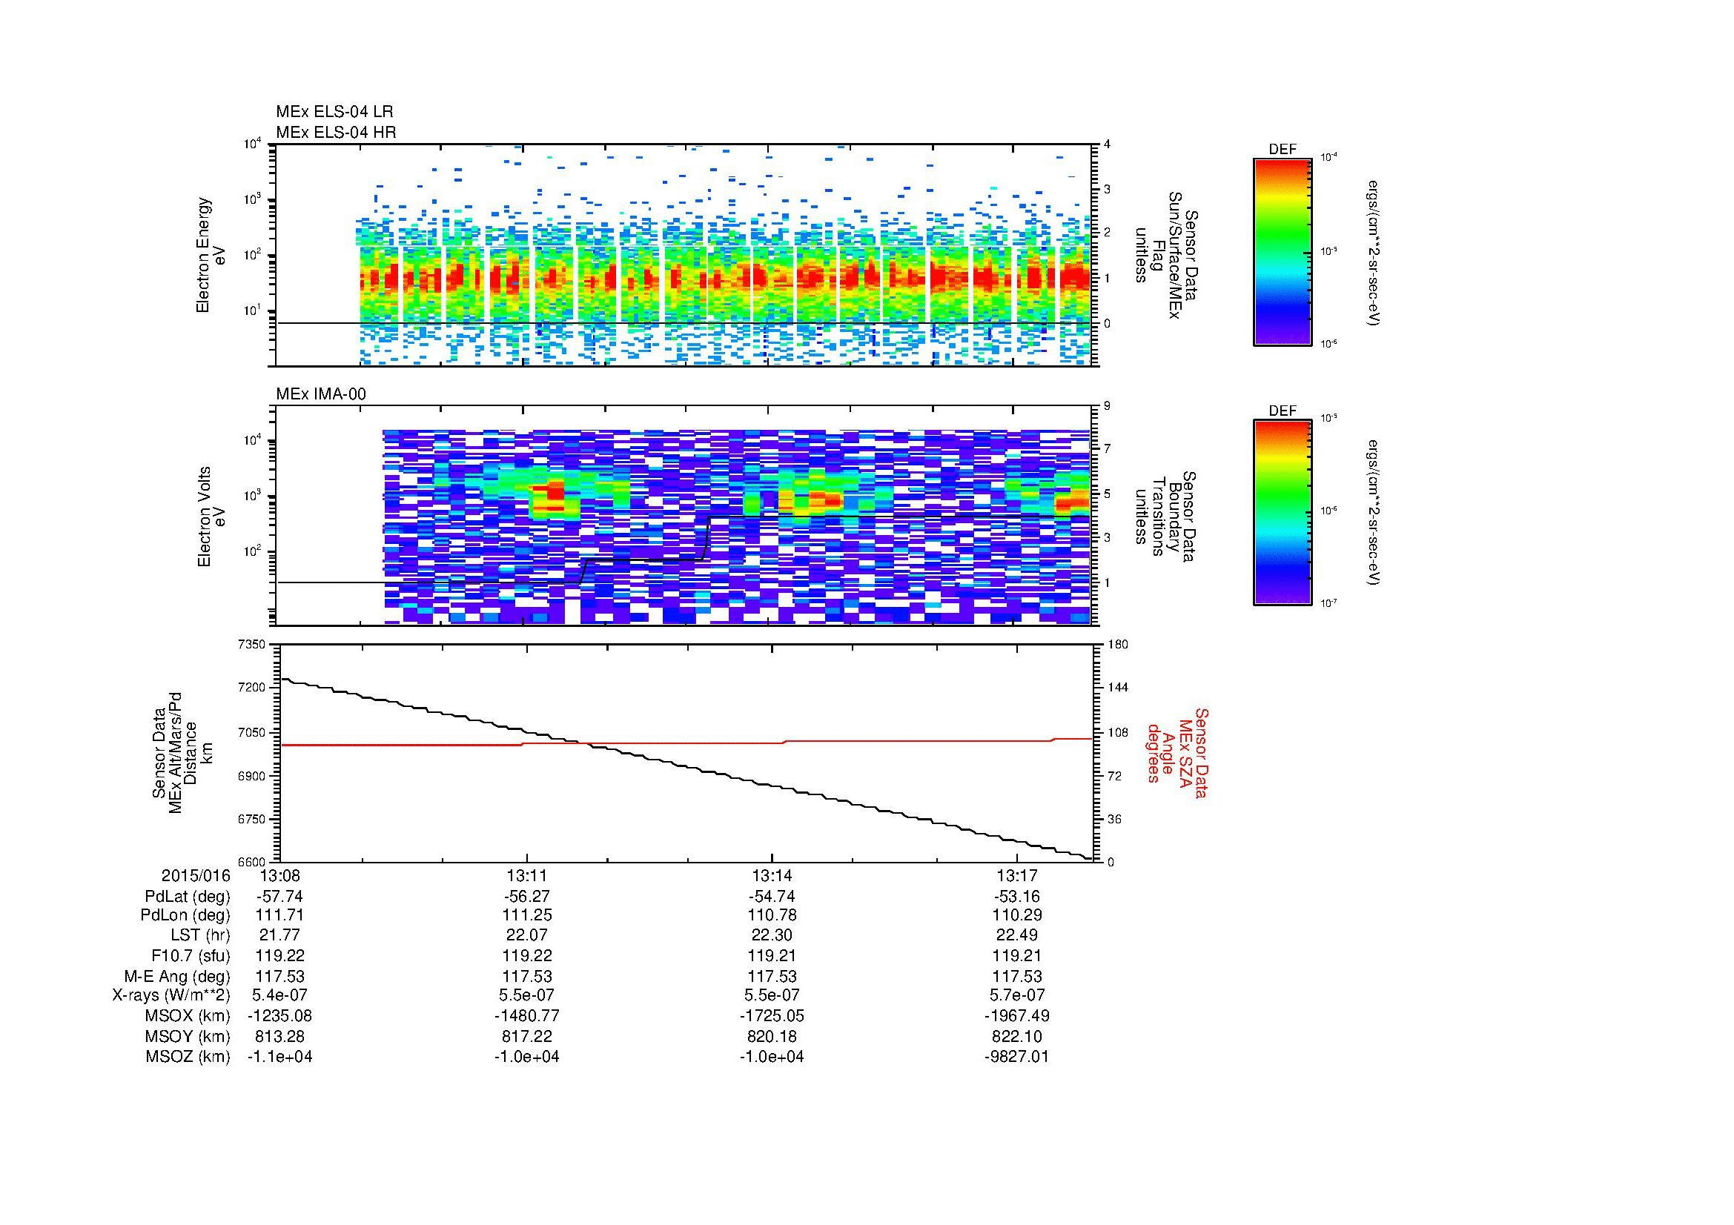Click the 'MEx ELS-04 LR' plot title

(x=334, y=112)
